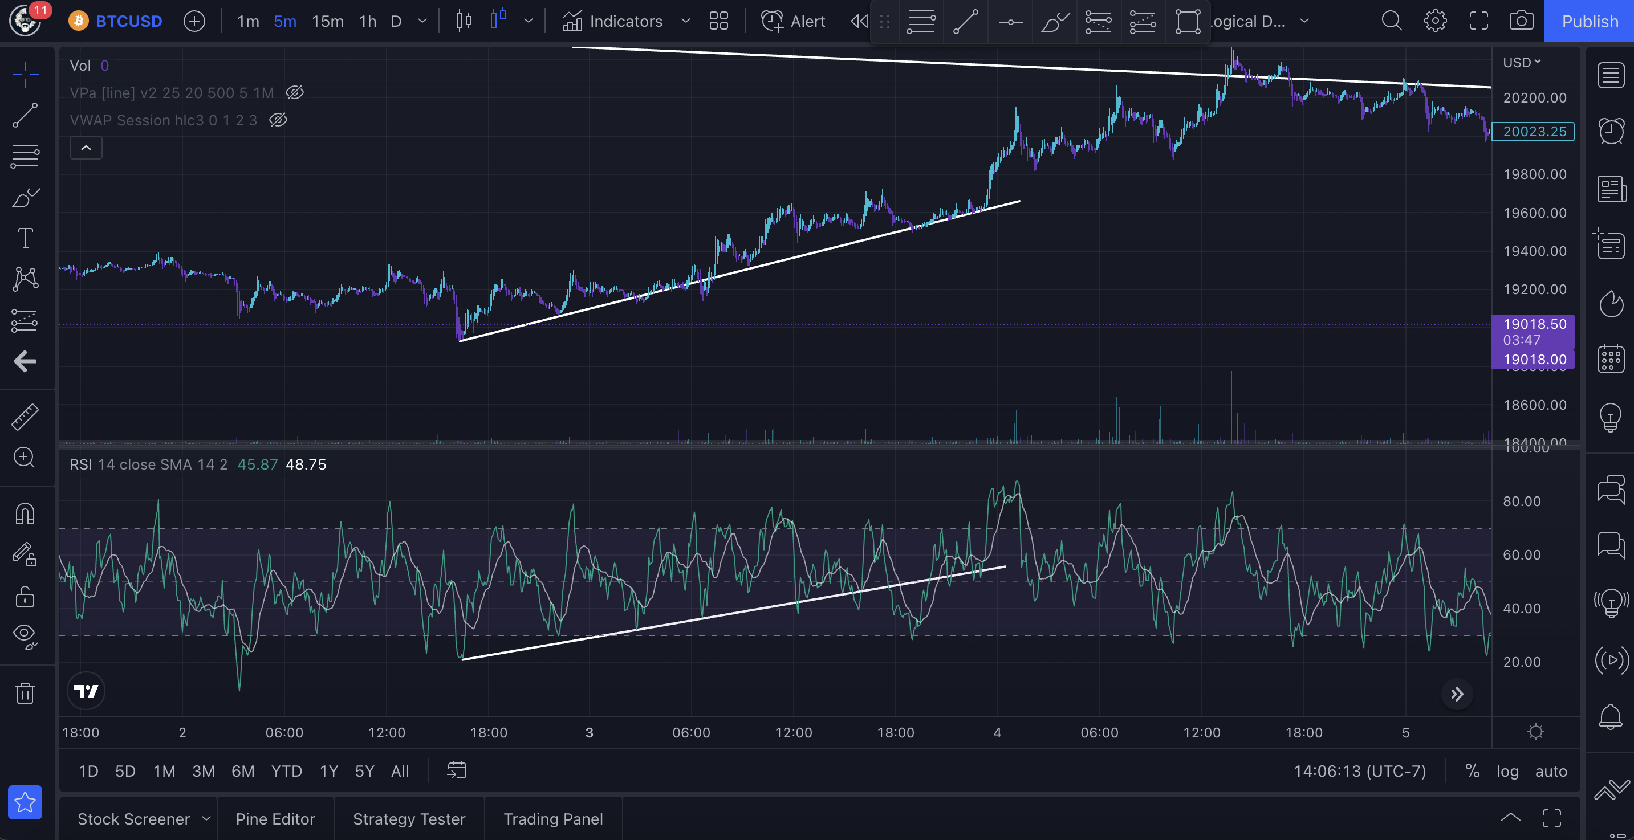Screen dimensions: 1634x840
Task: Open the Pine Editor tab
Action: pyautogui.click(x=275, y=818)
